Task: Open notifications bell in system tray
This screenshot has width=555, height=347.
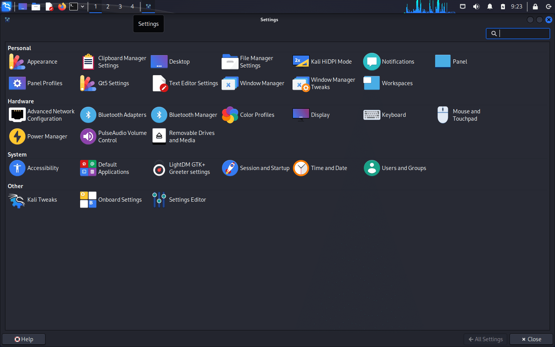Action: pos(490,7)
